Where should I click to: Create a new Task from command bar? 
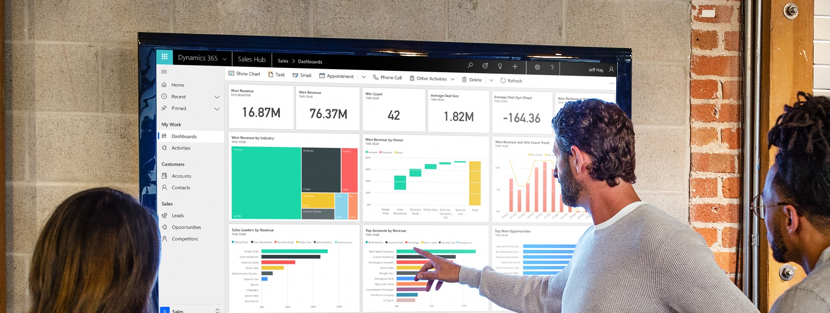click(x=277, y=74)
